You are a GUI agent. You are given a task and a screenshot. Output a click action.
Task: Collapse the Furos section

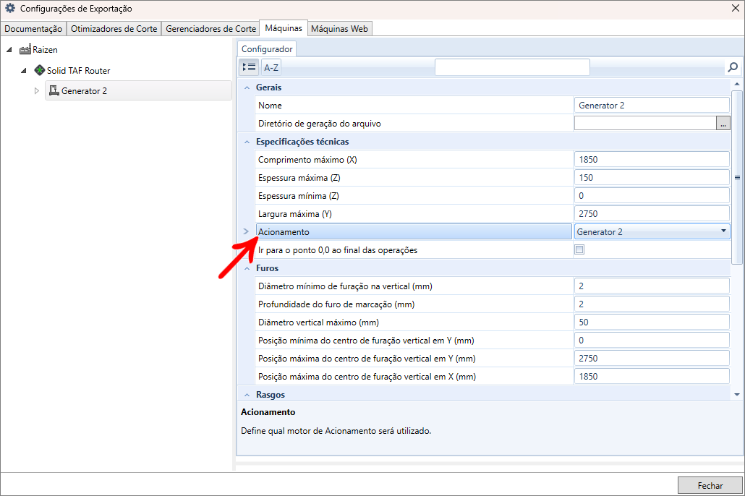point(247,268)
